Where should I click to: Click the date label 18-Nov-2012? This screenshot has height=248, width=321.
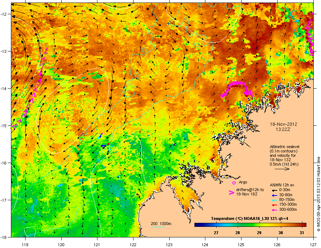[x=283, y=124]
